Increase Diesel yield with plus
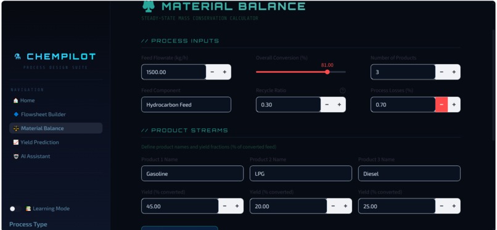497x230 pixels. [x=454, y=206]
